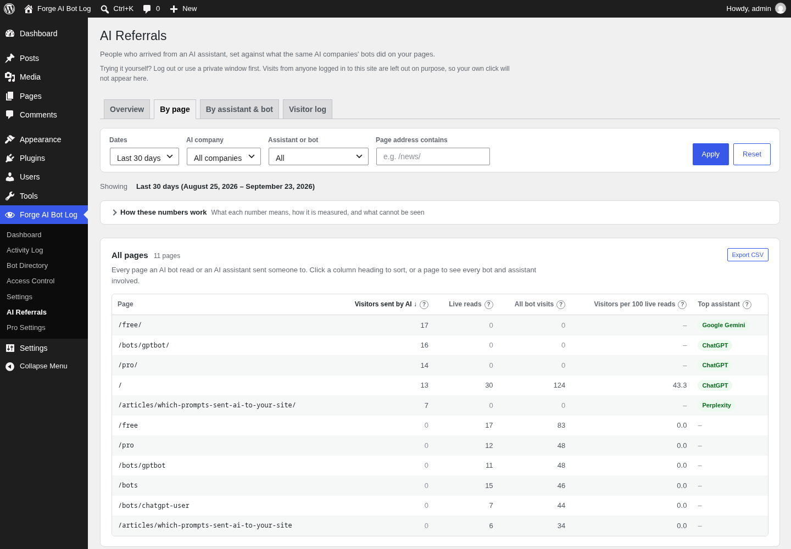
Task: Open the Forge AI Bot Log home icon
Action: 29,9
